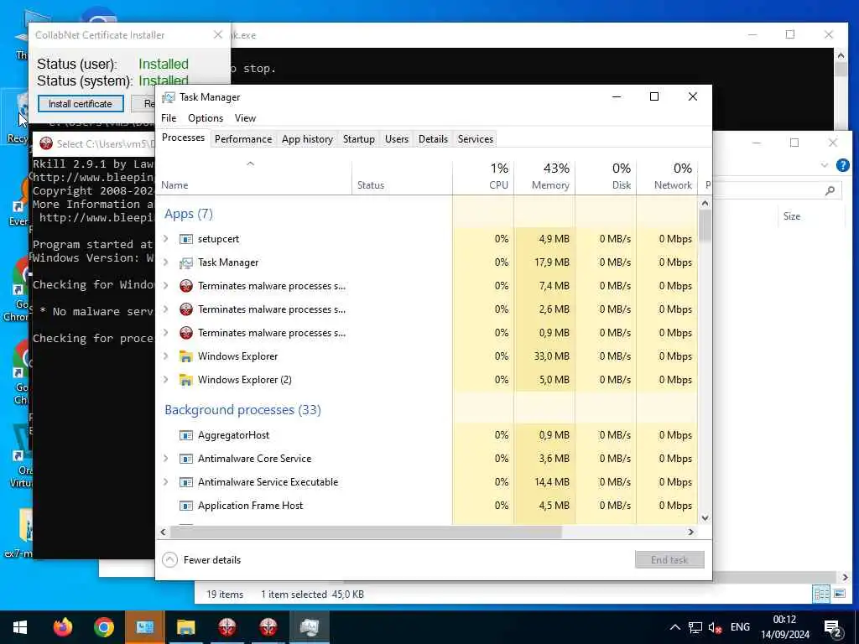
Task: Switch to Task Manager taskbar button
Action: click(309, 627)
